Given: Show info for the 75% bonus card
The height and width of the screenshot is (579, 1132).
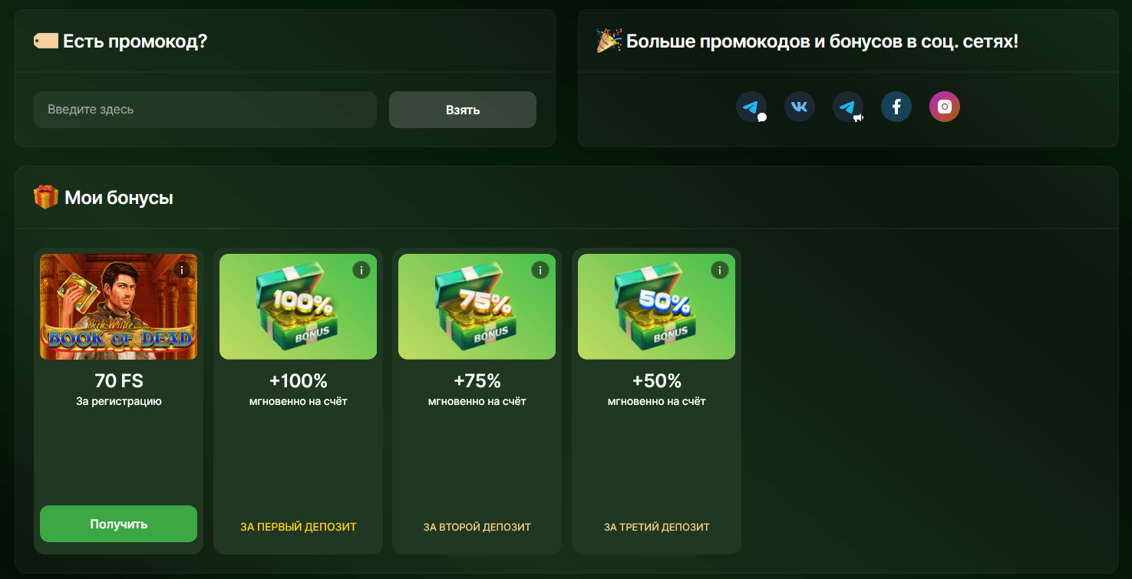Looking at the screenshot, I should pyautogui.click(x=540, y=270).
